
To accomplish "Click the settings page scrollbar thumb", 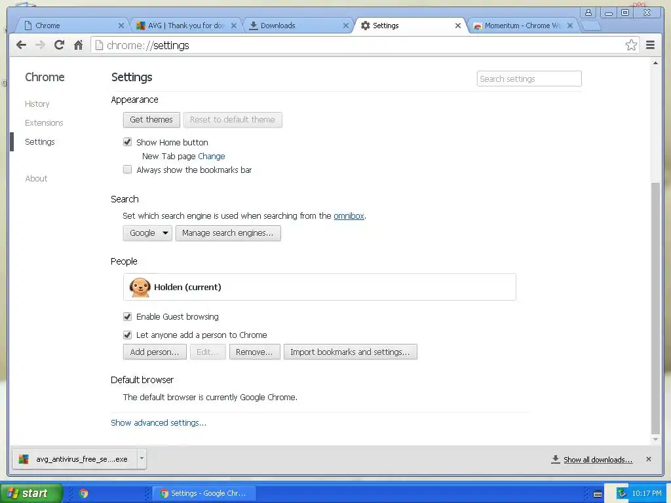I will [x=655, y=308].
